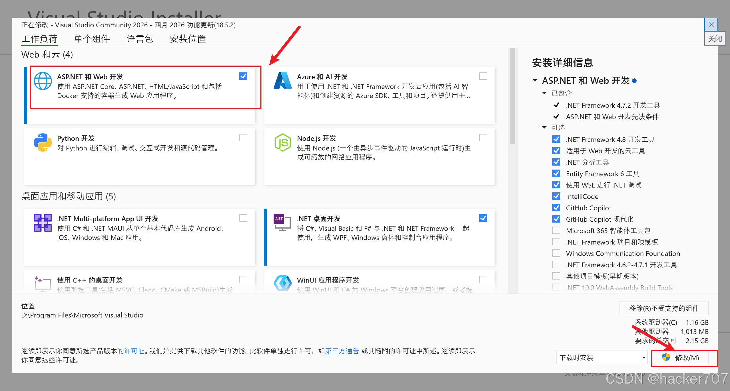Click the 关闭 button
This screenshot has height=391, width=730.
(715, 38)
